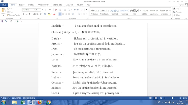Apply text effects icon
The width and height of the screenshot is (188, 105).
(45, 14)
